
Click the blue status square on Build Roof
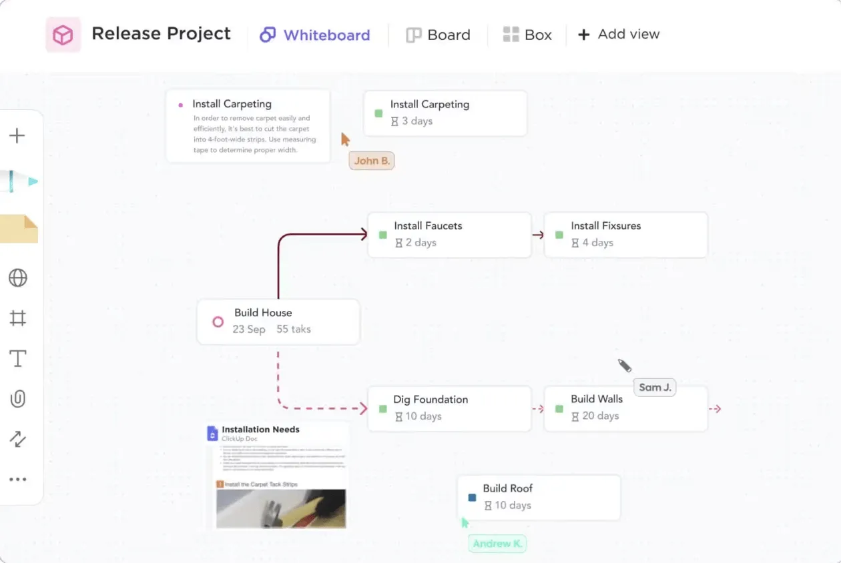click(473, 498)
